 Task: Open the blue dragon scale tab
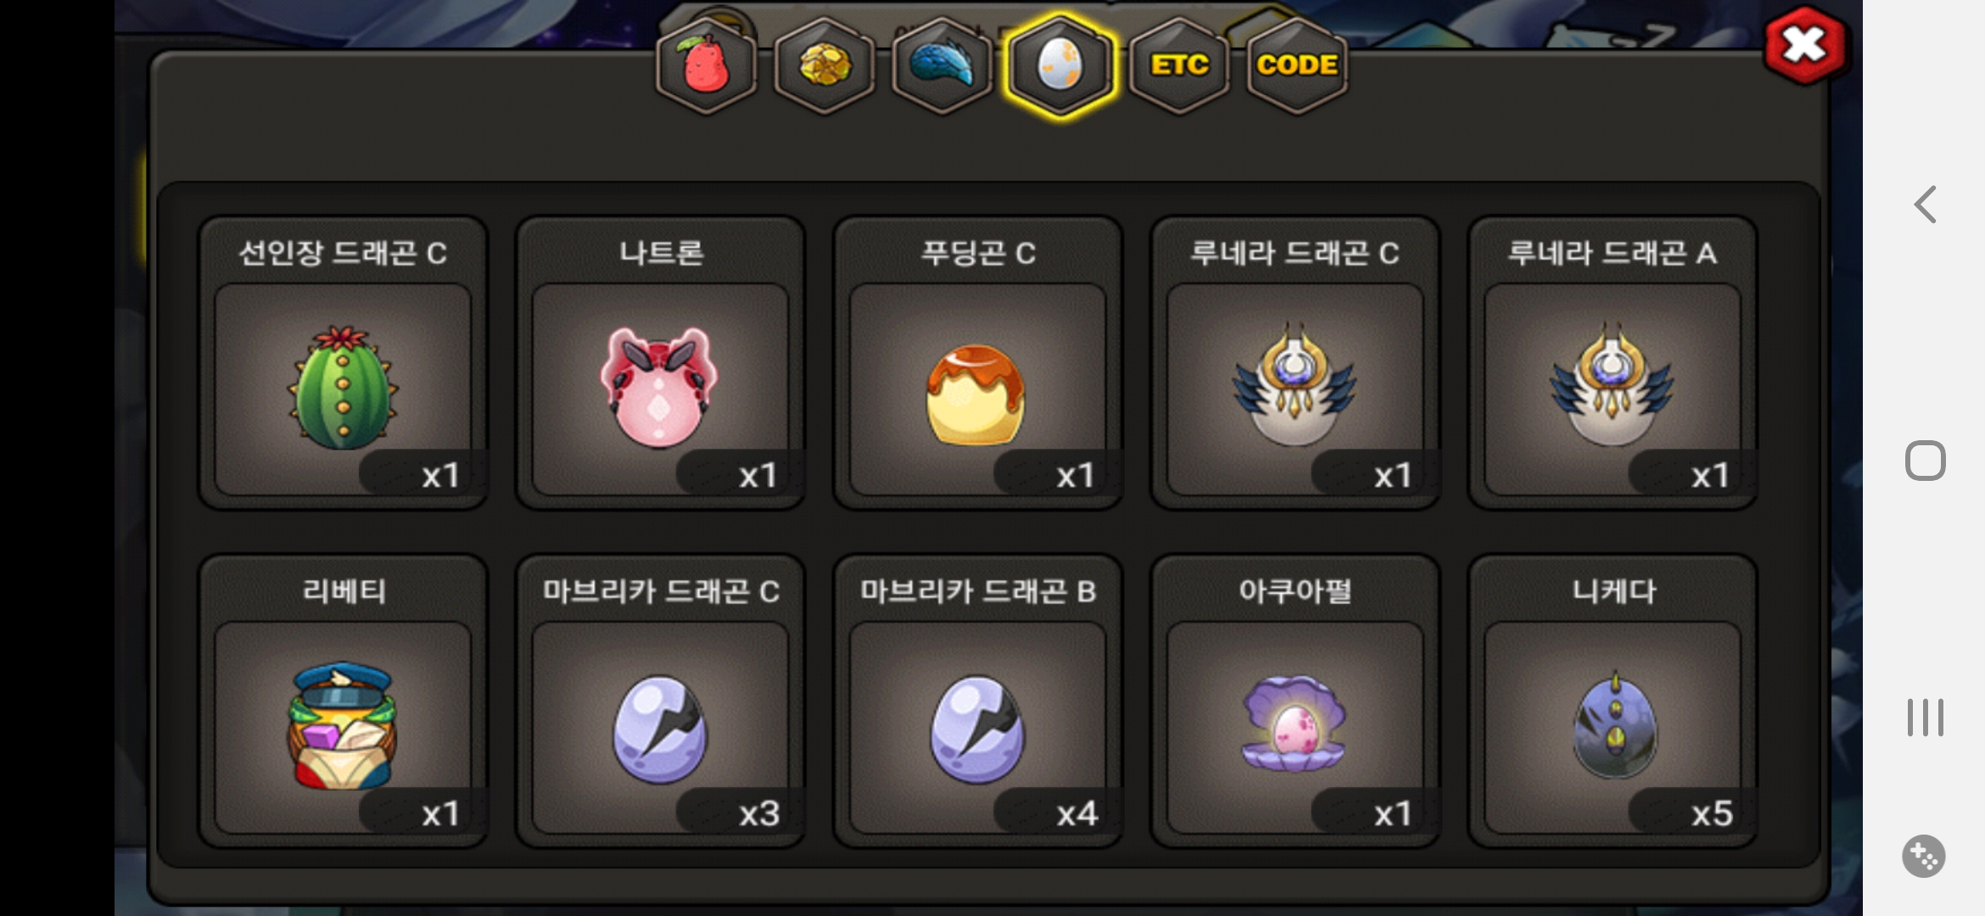click(x=942, y=65)
